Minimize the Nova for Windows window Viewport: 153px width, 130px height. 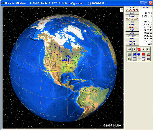[142, 3]
